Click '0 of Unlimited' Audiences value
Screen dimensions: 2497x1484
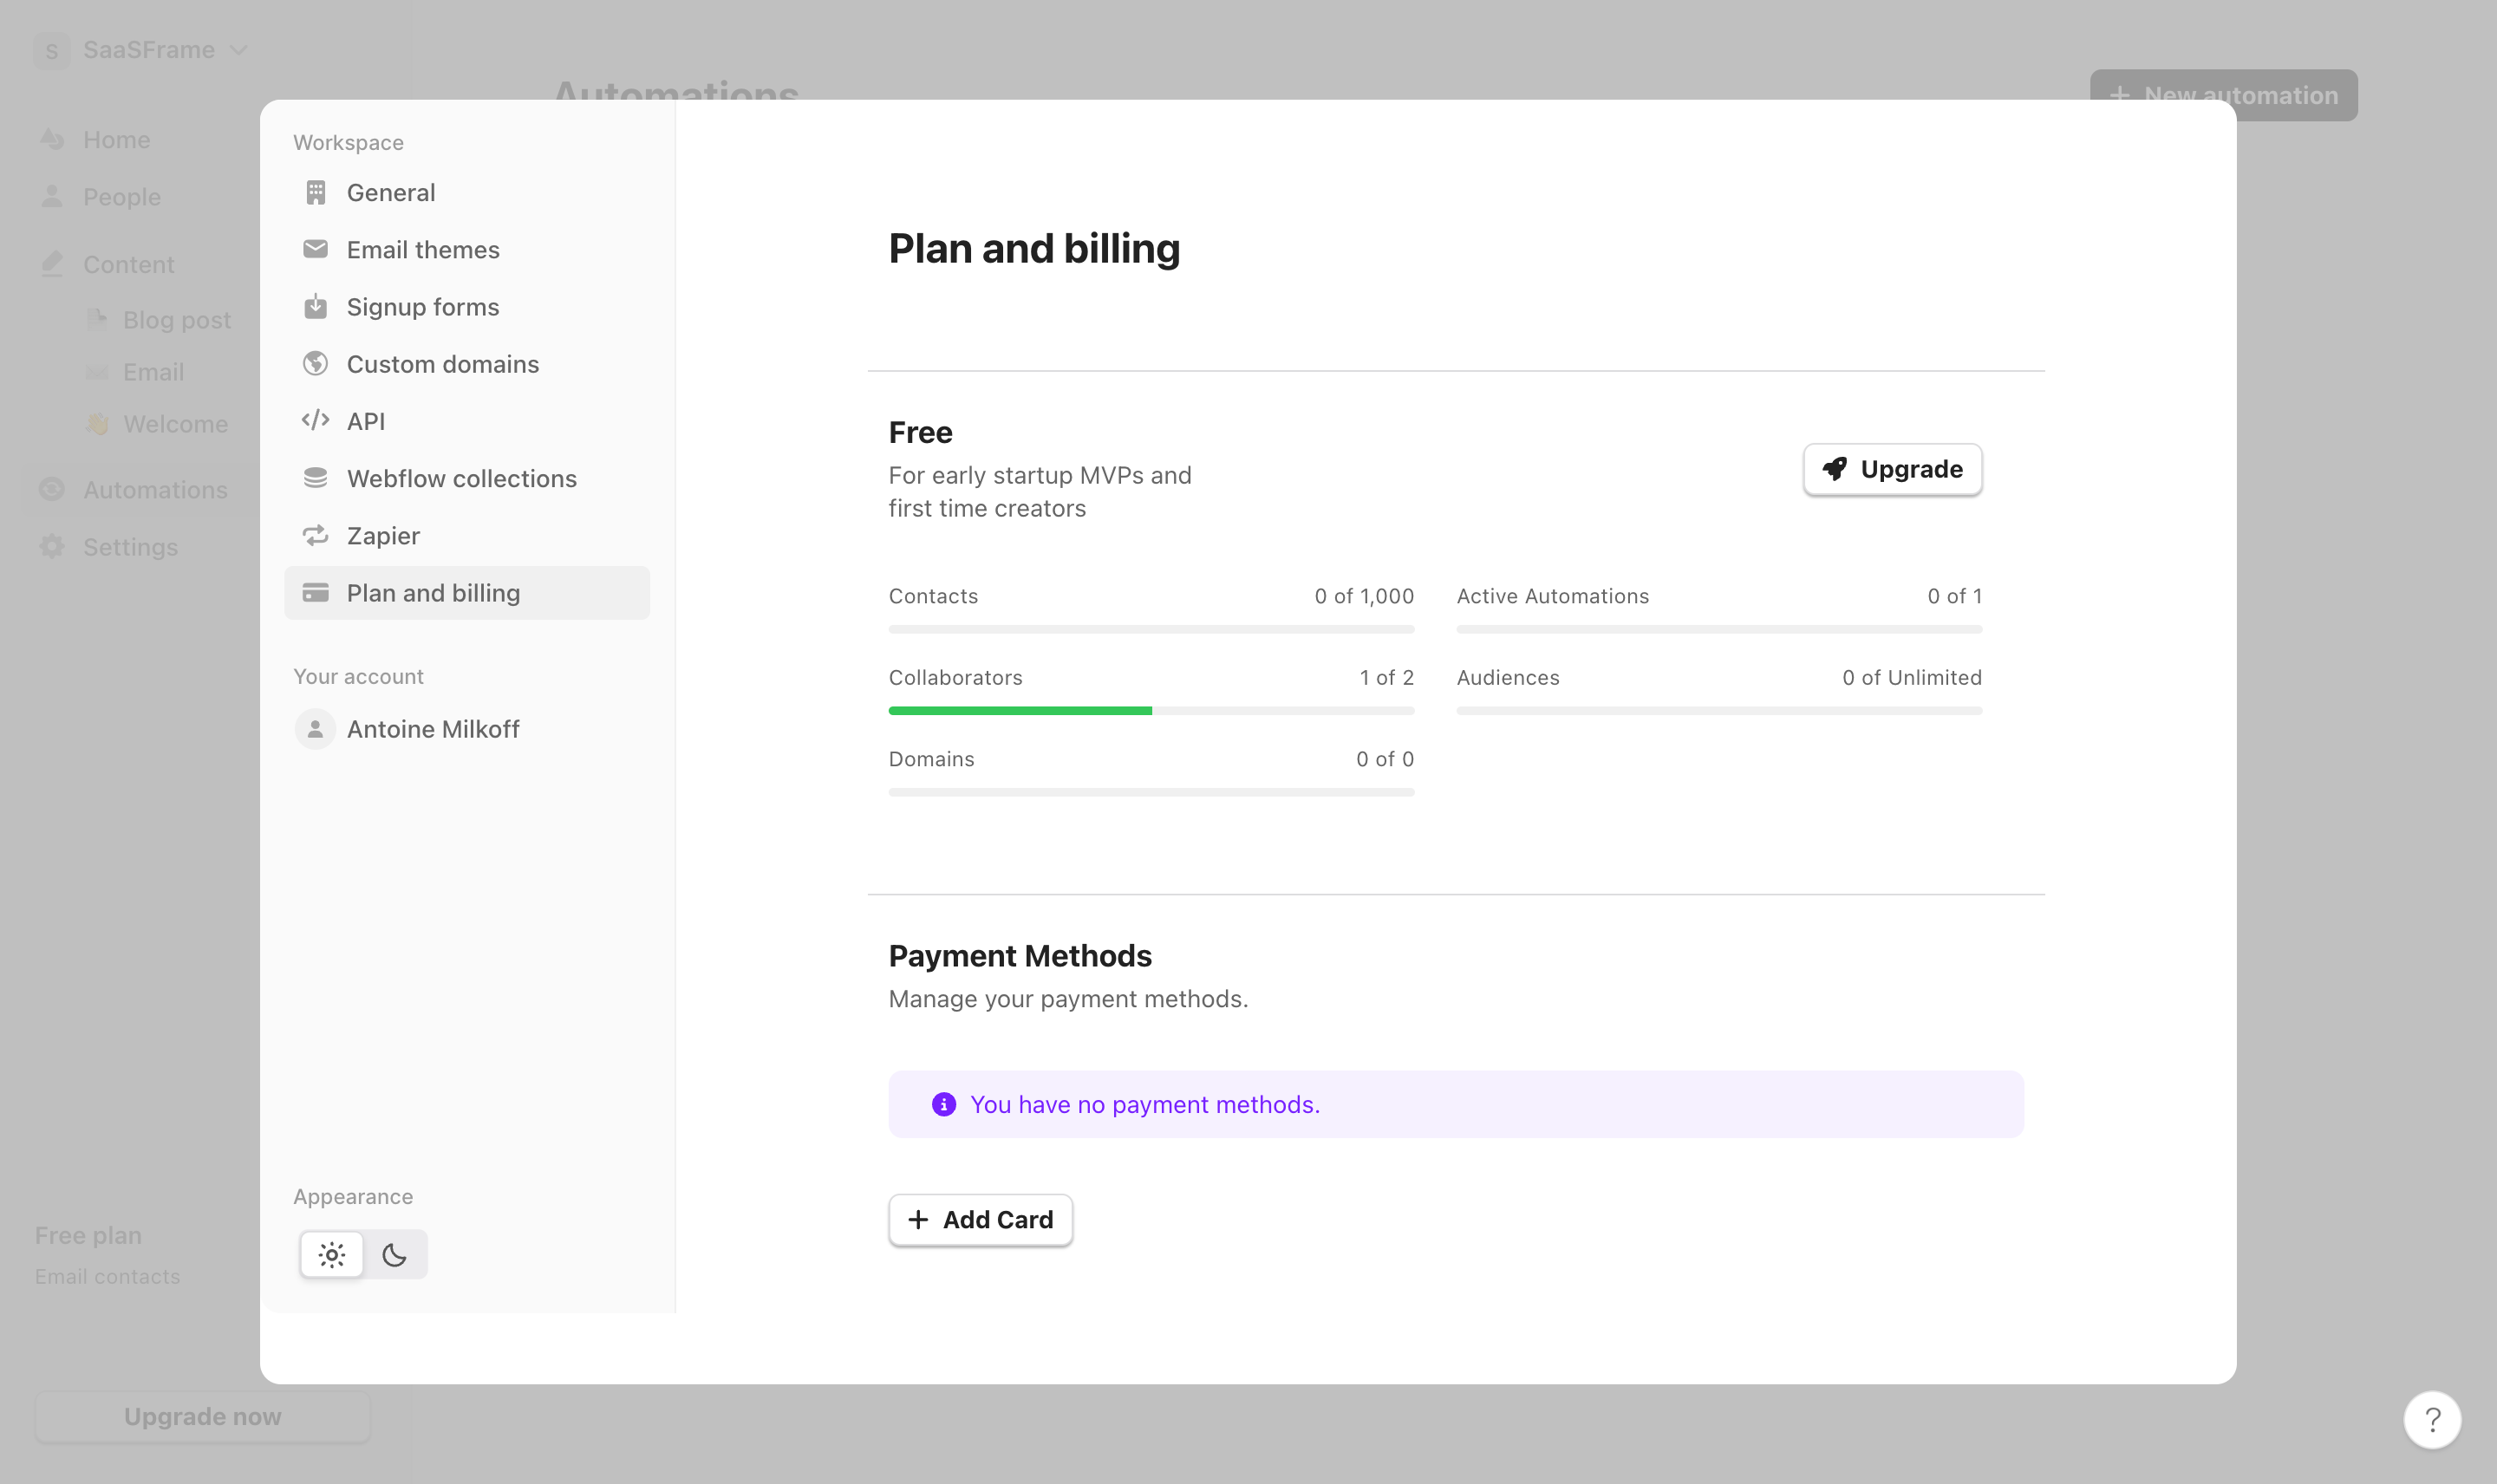coord(1911,677)
